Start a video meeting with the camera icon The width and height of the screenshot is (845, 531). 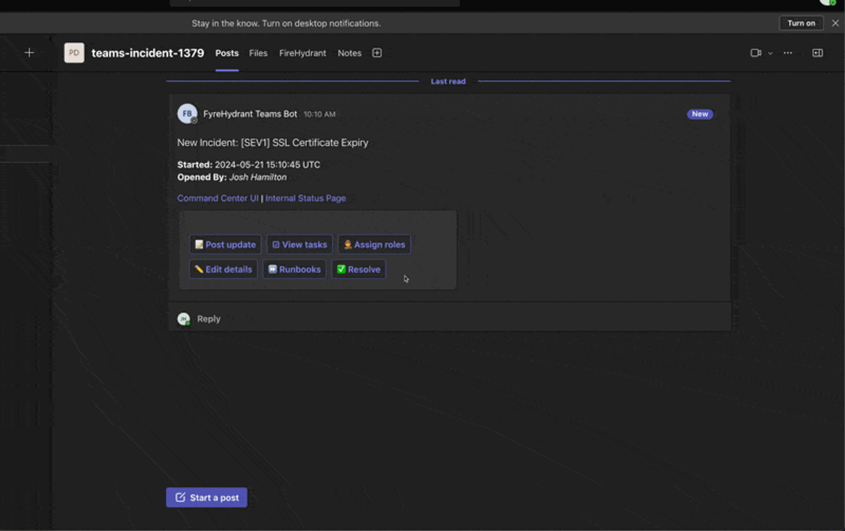tap(756, 53)
